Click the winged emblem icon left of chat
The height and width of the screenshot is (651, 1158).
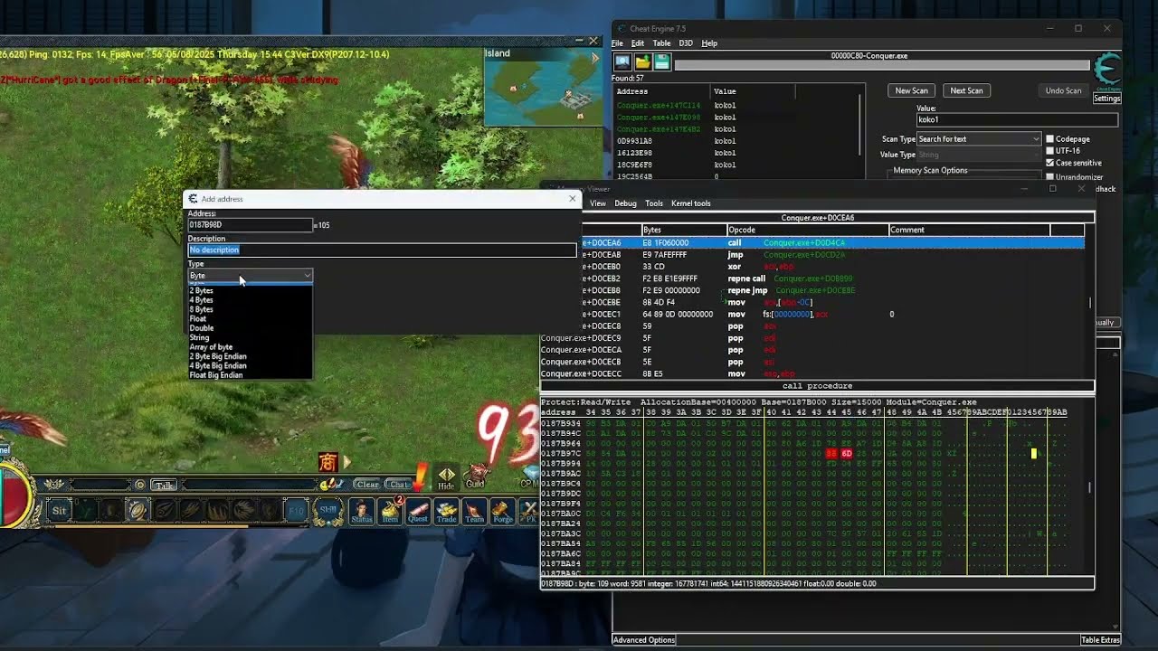coord(56,485)
